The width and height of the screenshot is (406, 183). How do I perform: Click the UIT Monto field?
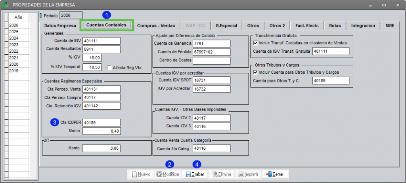point(101,148)
